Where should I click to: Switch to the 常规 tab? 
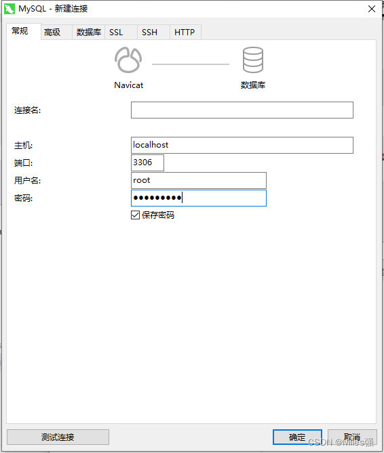(24, 31)
